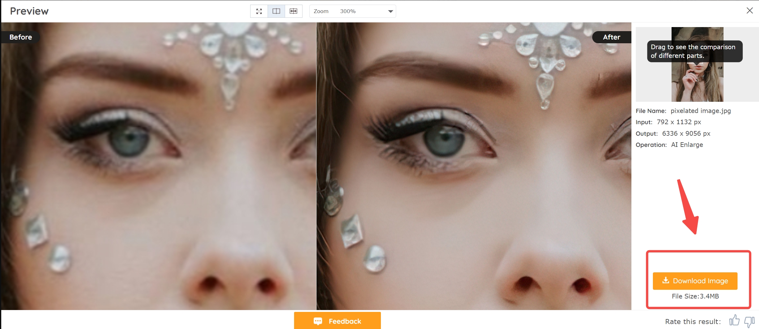Switch to fullscreen fit view icon

(259, 12)
